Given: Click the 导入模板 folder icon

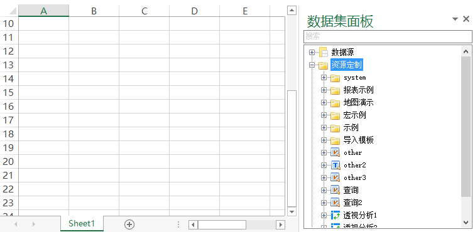Looking at the screenshot, I should click(335, 140).
